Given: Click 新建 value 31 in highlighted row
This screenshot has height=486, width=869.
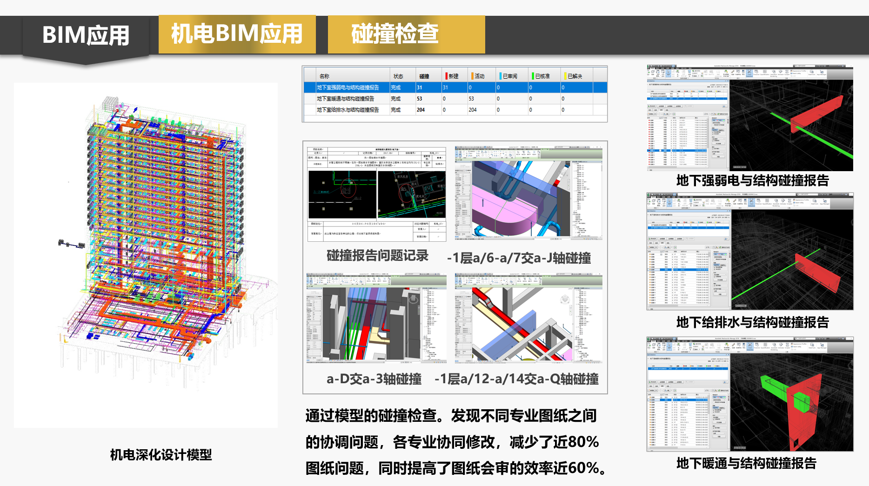Looking at the screenshot, I should coord(445,87).
